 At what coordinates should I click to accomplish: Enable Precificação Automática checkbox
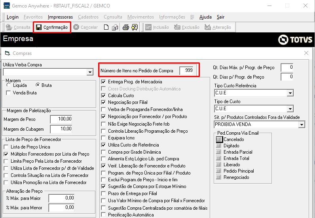(x=103, y=214)
